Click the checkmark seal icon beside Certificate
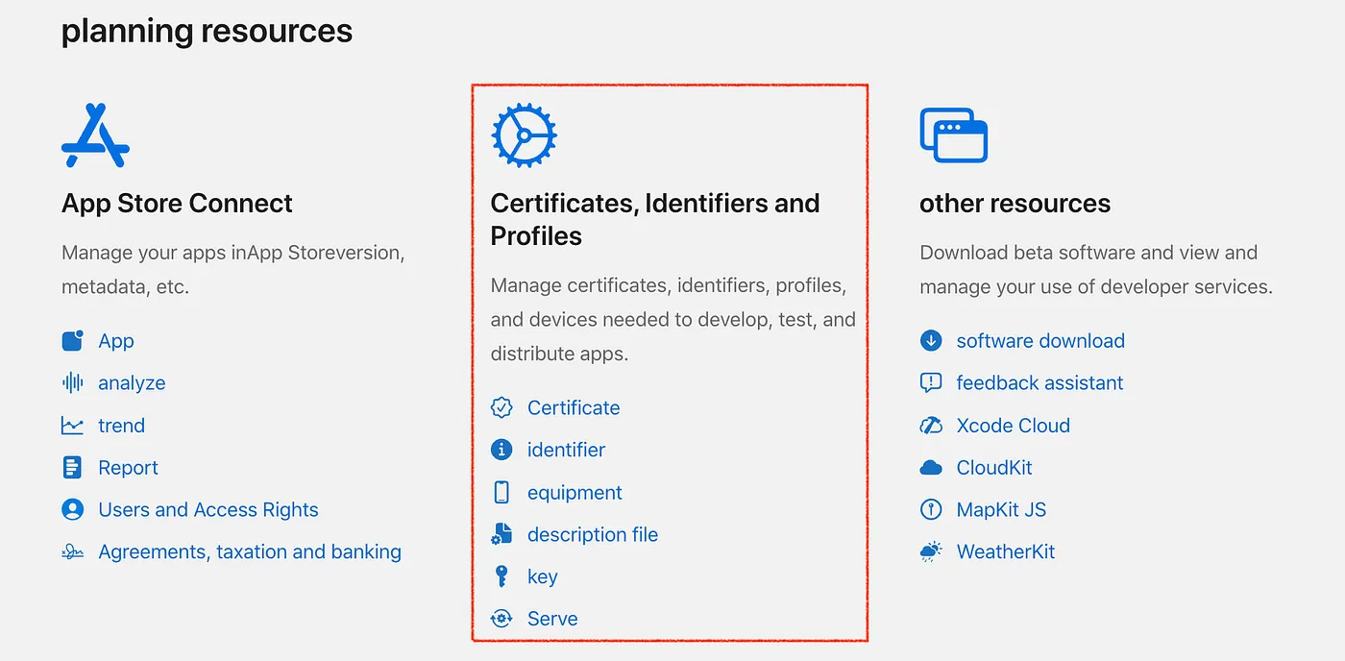 click(501, 407)
